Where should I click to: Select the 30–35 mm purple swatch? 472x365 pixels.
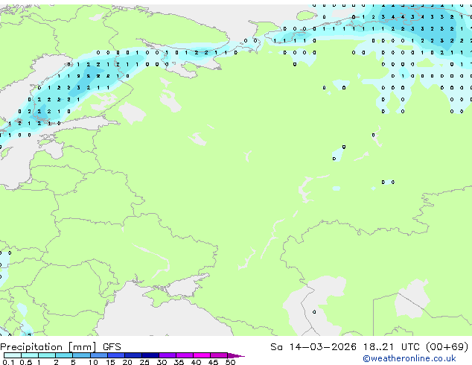(168, 355)
